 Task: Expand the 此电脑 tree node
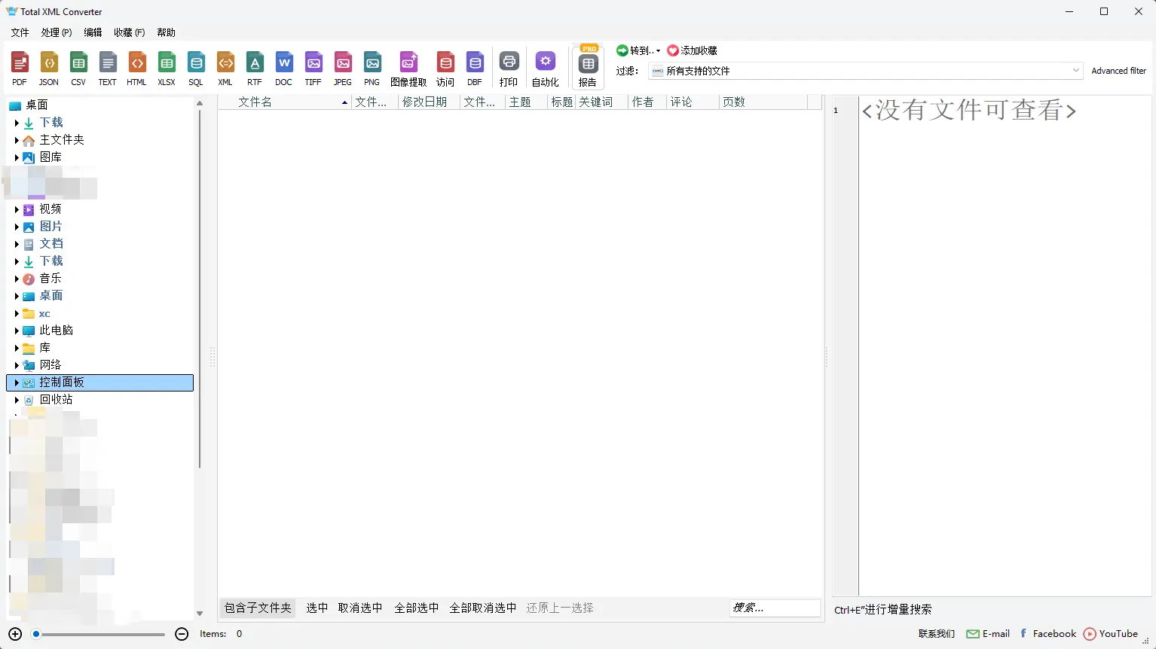pos(17,331)
